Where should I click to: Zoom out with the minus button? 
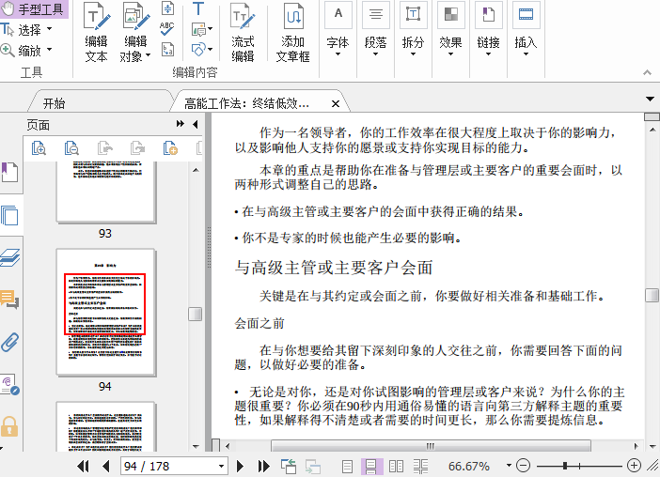523,465
